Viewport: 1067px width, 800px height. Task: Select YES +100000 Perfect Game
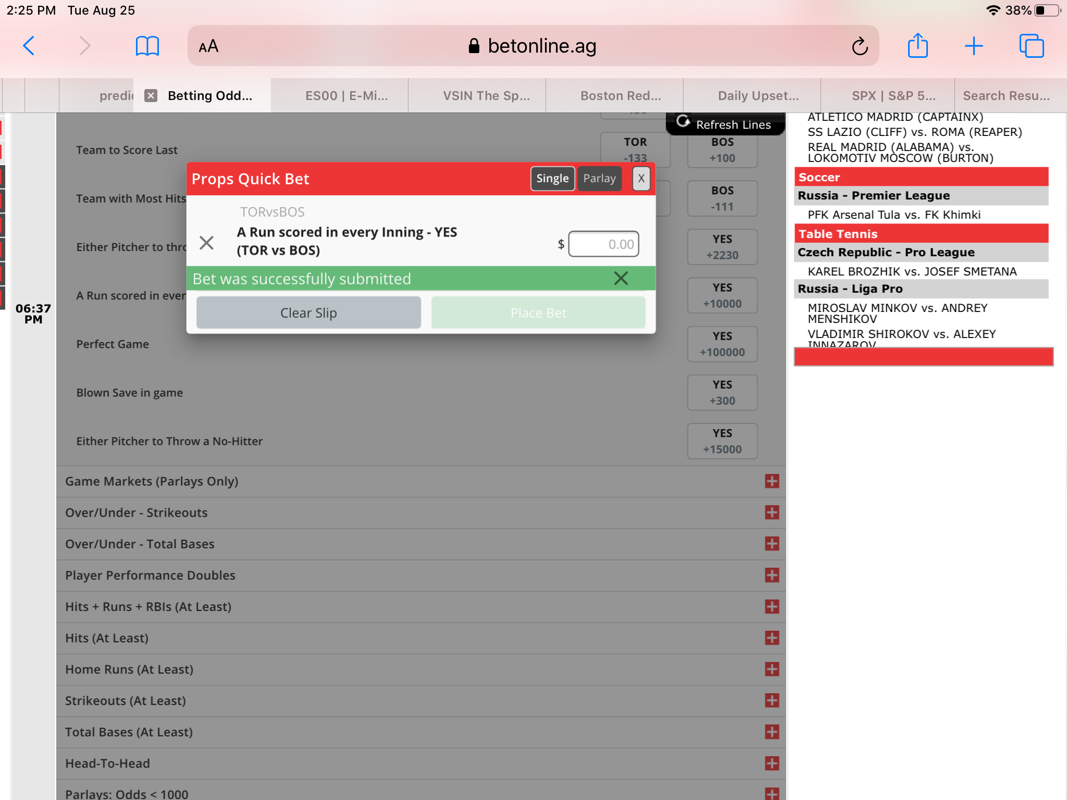722,344
